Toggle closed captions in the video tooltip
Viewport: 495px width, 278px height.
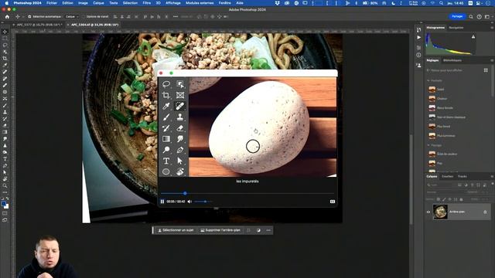333,202
